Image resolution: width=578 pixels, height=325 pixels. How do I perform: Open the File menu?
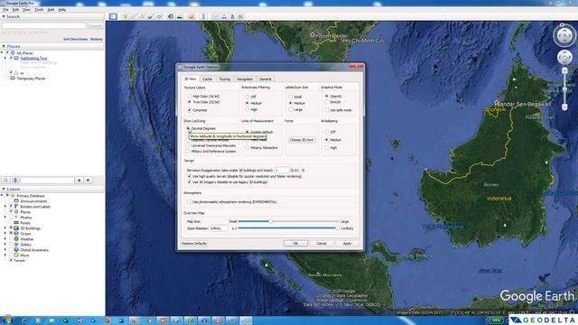5,10
